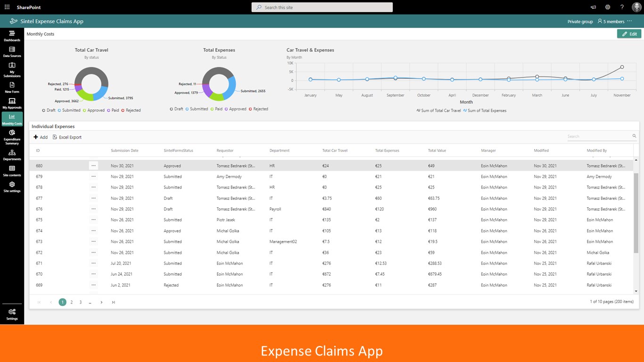Viewport: 644px width, 362px height.
Task: Click the table vertical scrollbar
Action: [636, 213]
